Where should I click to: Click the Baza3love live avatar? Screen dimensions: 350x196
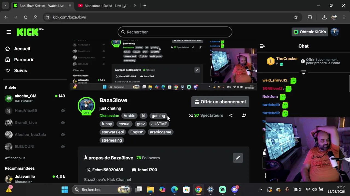point(86,105)
